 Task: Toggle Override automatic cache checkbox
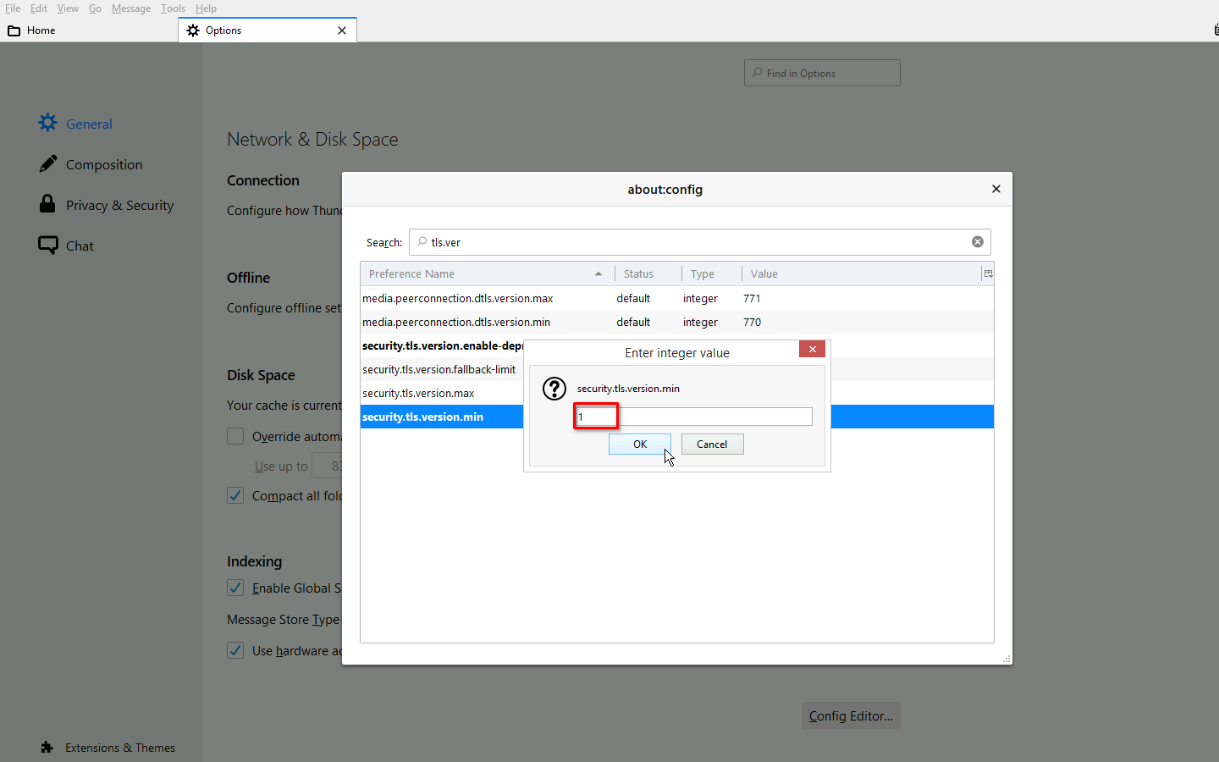tap(235, 436)
